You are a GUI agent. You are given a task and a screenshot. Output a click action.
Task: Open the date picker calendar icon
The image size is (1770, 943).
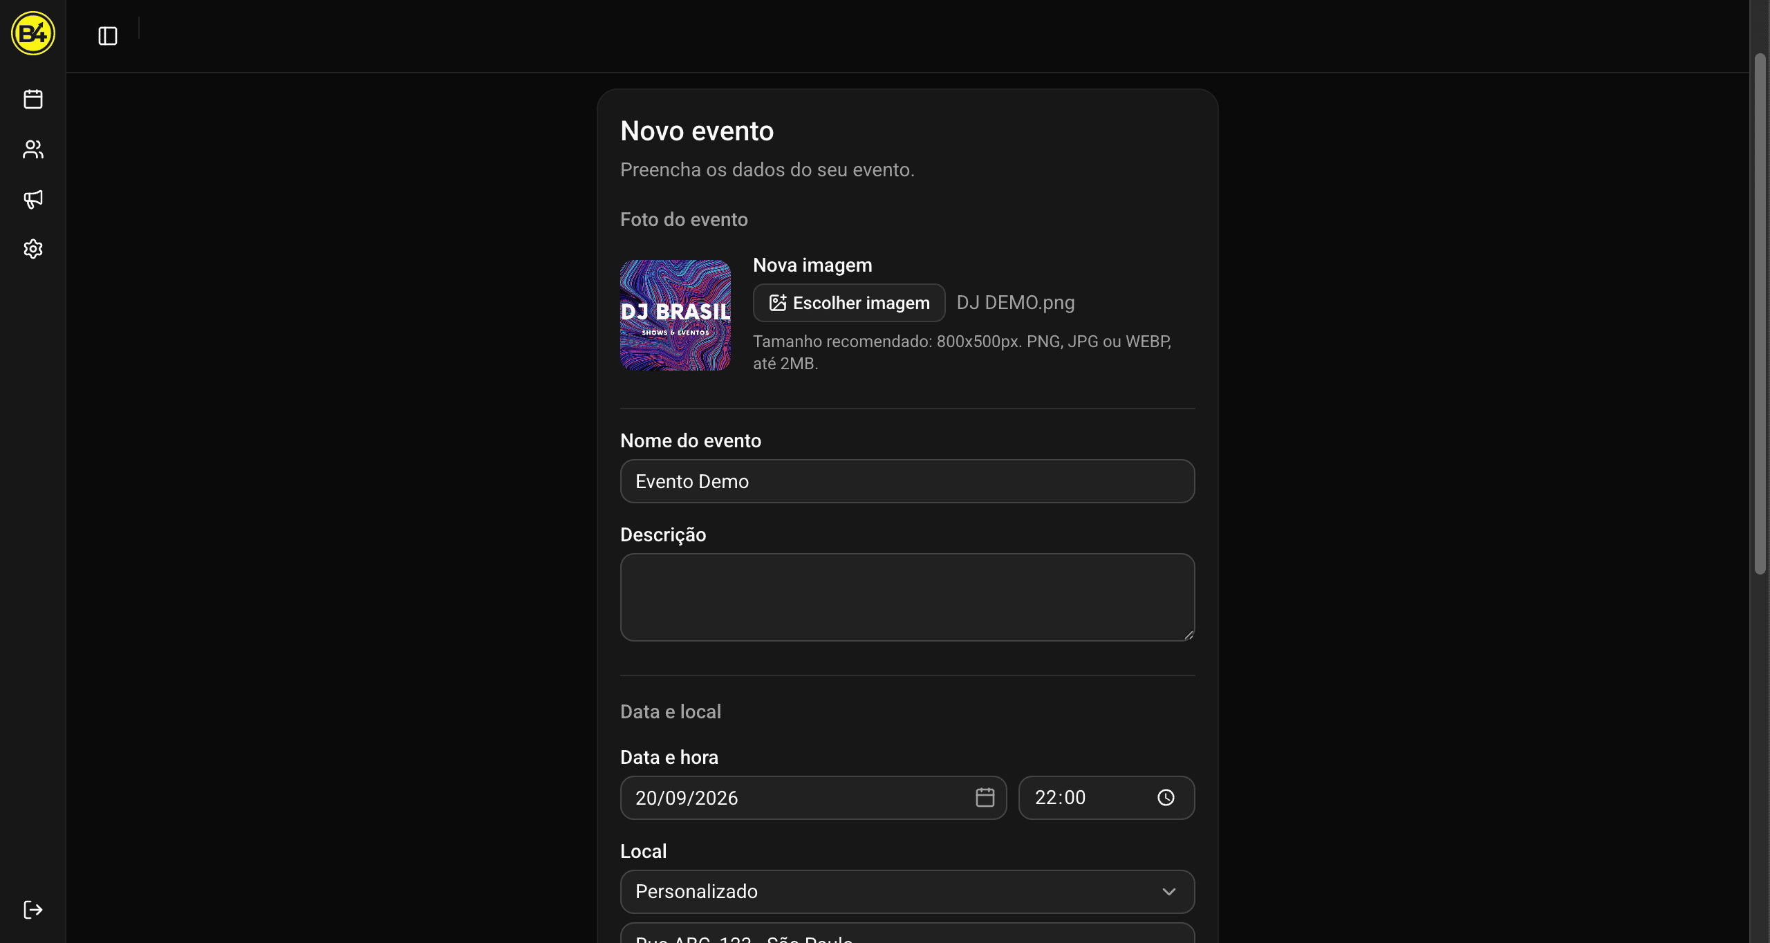coord(985,798)
